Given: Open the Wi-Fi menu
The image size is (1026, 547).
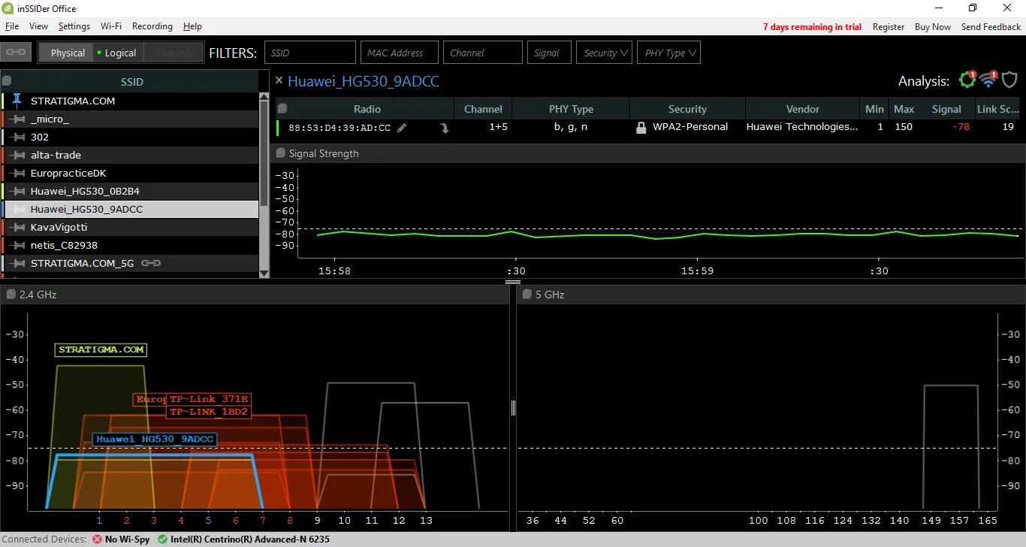Looking at the screenshot, I should pos(111,26).
